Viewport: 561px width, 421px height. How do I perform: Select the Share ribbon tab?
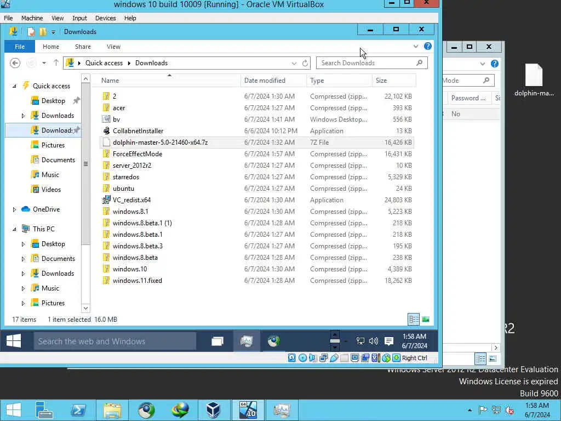coord(83,47)
